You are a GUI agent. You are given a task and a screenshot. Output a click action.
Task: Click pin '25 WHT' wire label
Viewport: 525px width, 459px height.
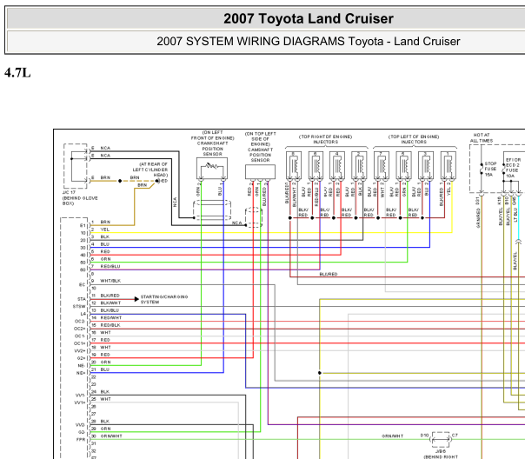[x=101, y=399]
